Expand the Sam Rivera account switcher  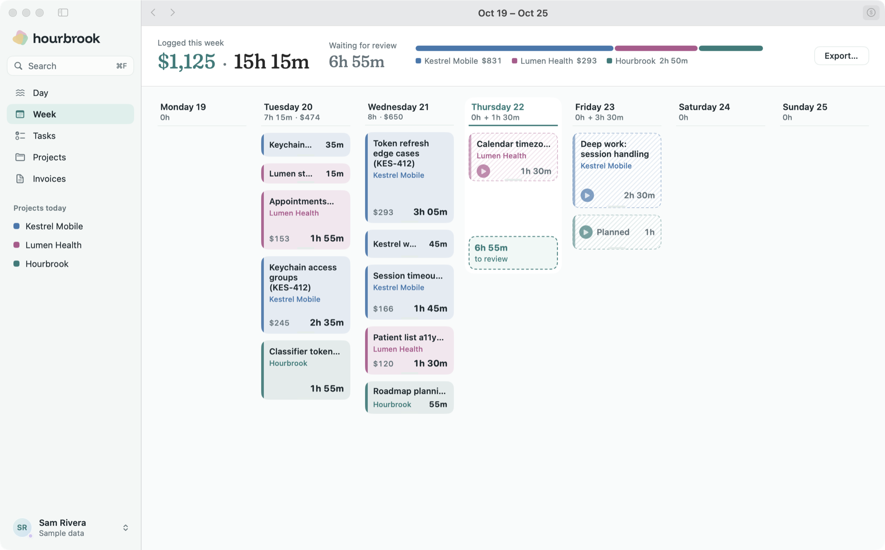pos(126,527)
